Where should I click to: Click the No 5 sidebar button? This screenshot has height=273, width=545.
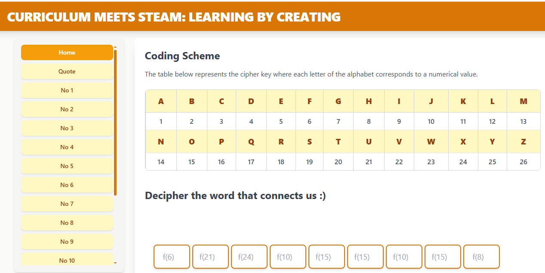coord(67,166)
